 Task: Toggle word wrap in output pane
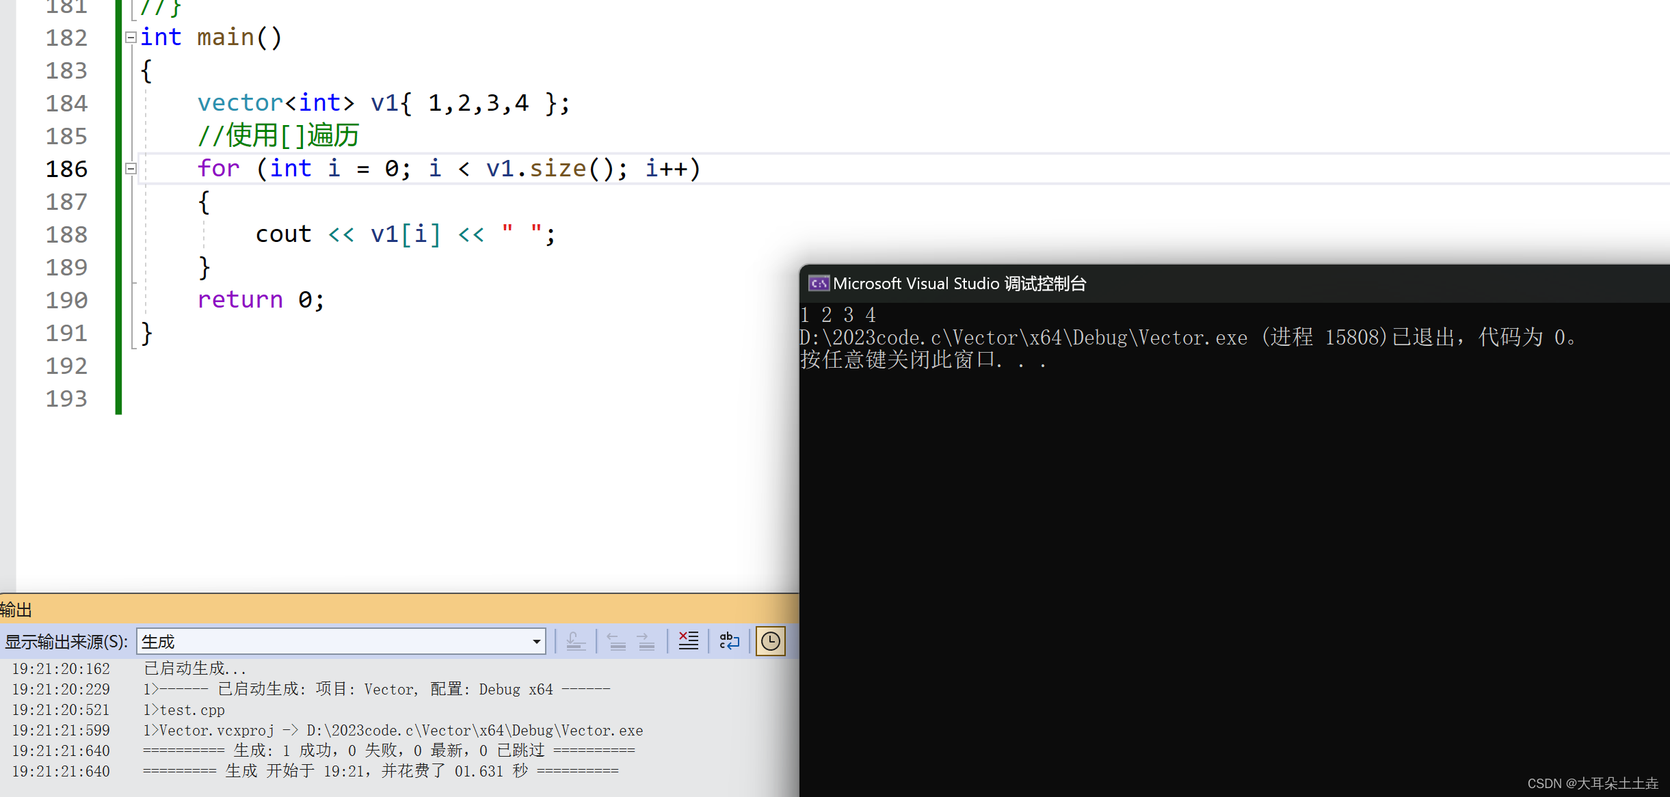click(729, 641)
